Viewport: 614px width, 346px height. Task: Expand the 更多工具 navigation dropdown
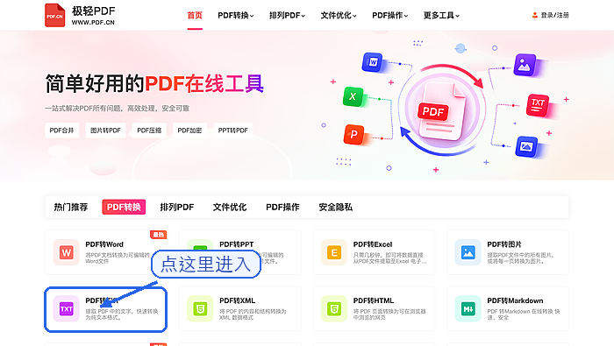coord(441,15)
